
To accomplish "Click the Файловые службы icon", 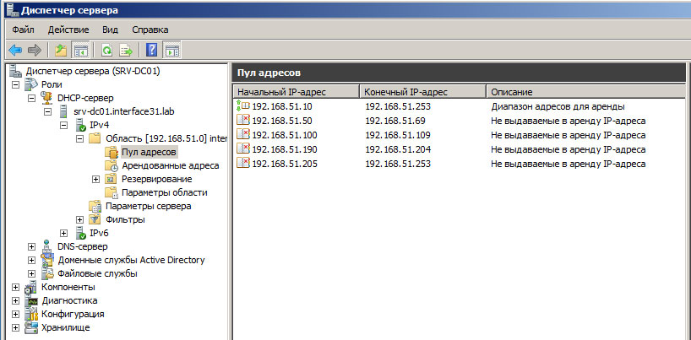I will coord(47,273).
